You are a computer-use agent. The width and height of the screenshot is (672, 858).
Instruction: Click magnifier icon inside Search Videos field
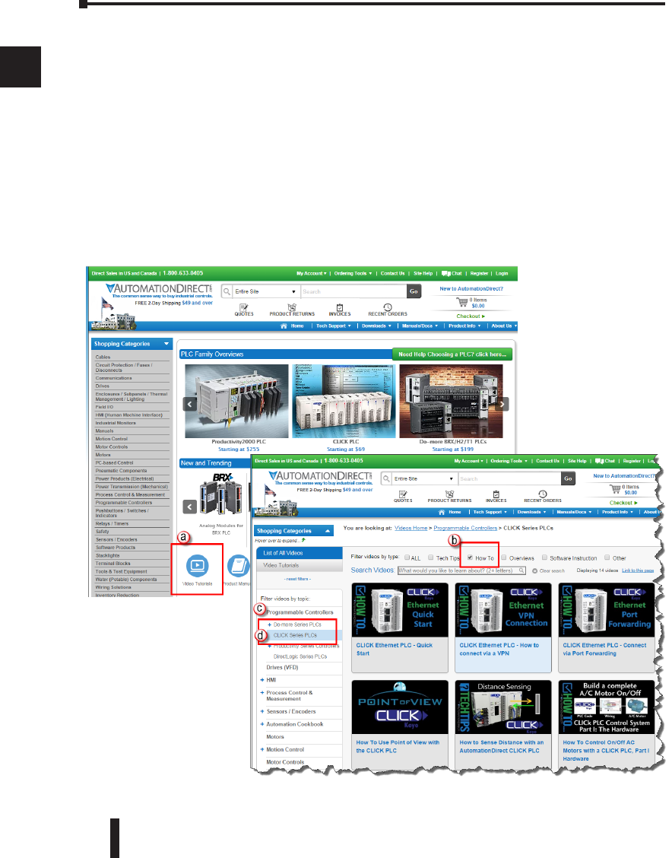(521, 570)
